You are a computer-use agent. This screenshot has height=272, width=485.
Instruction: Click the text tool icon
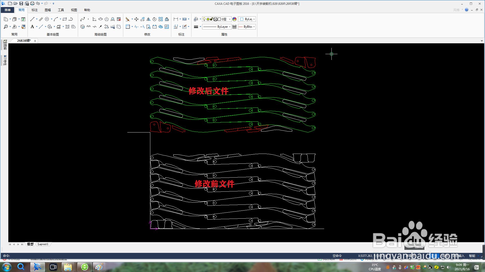coord(32,27)
